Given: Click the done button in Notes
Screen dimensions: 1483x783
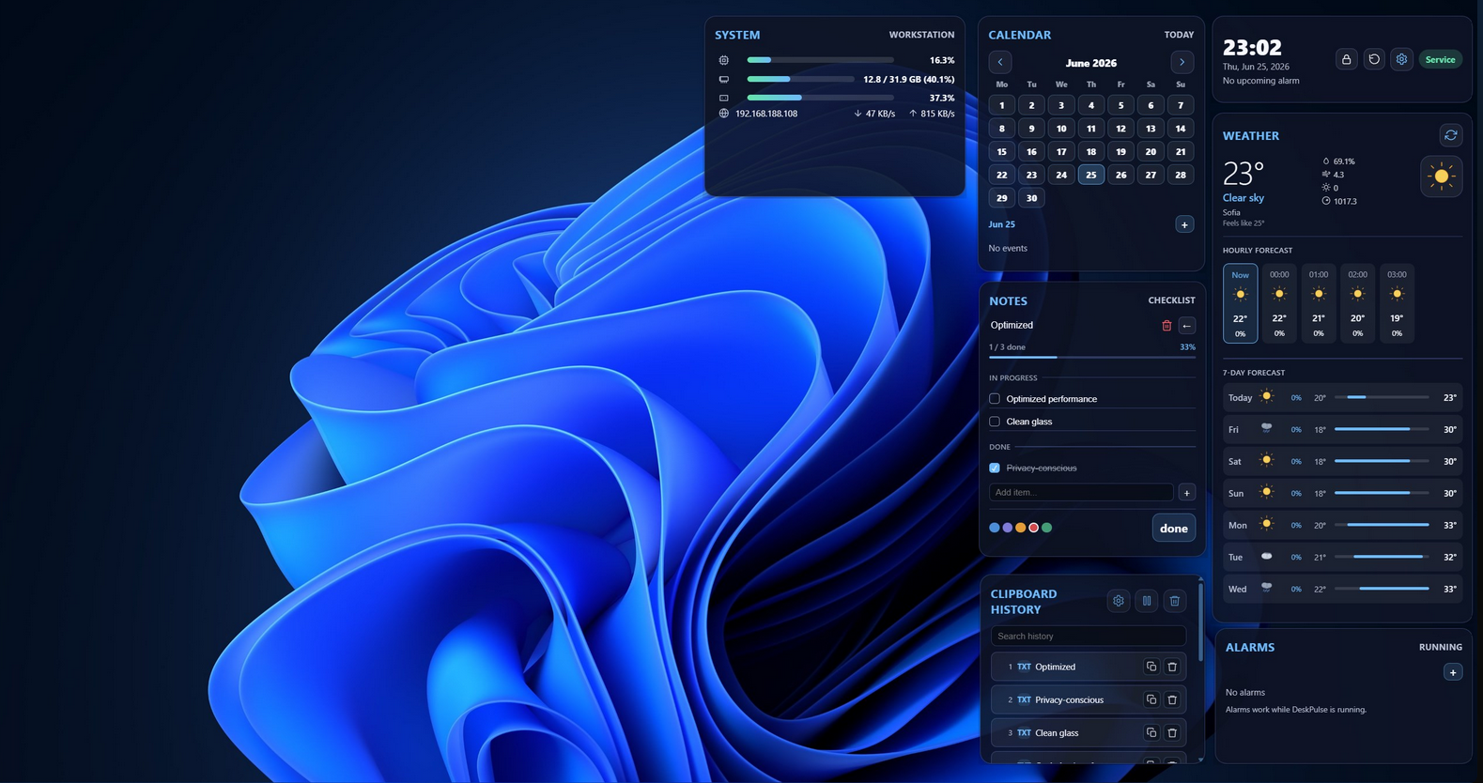Looking at the screenshot, I should pos(1174,529).
